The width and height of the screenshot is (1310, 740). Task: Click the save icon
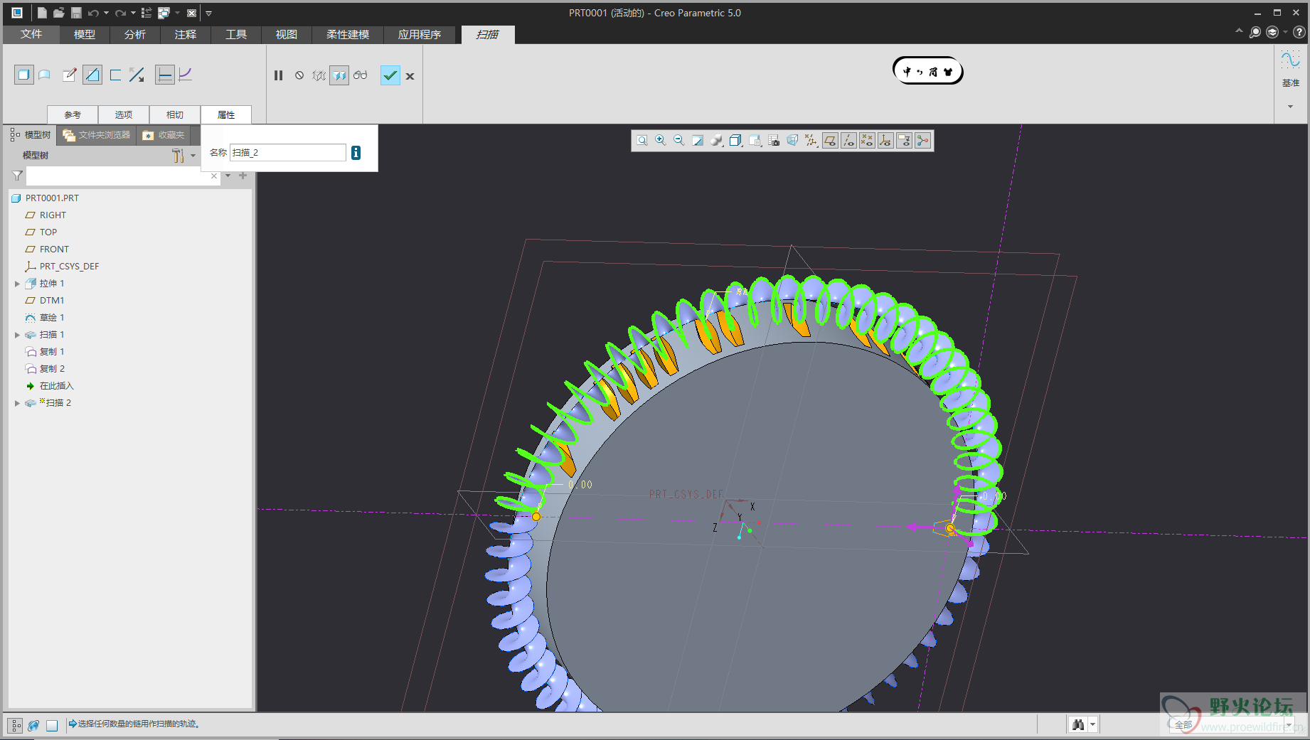[76, 13]
